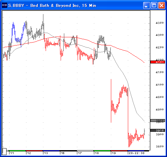Image resolution: width=167 pixels, height=157 pixels.
Task: Close the BBBY chart window
Action: coord(161,5)
